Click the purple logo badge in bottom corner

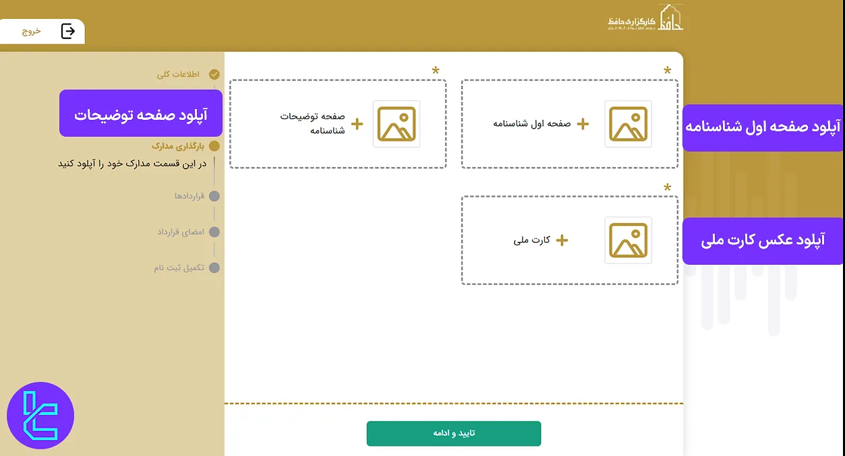40,416
